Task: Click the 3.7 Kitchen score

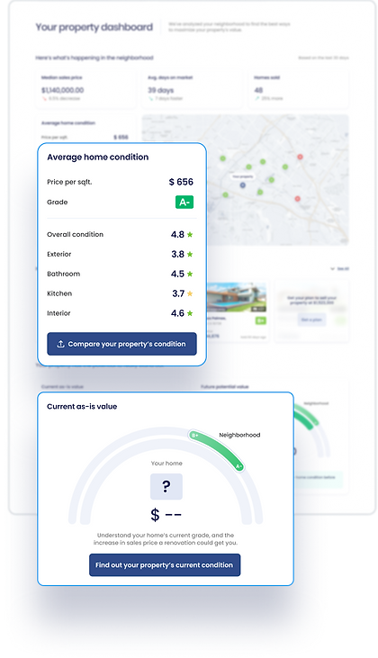Action: (178, 293)
